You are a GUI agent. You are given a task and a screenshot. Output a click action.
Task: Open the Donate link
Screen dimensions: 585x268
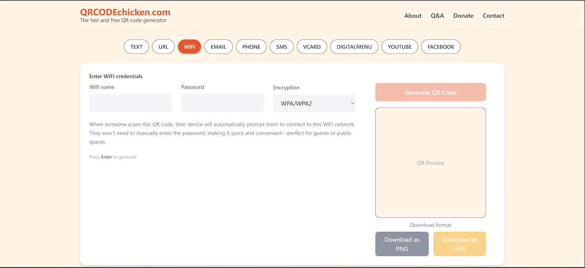point(463,16)
